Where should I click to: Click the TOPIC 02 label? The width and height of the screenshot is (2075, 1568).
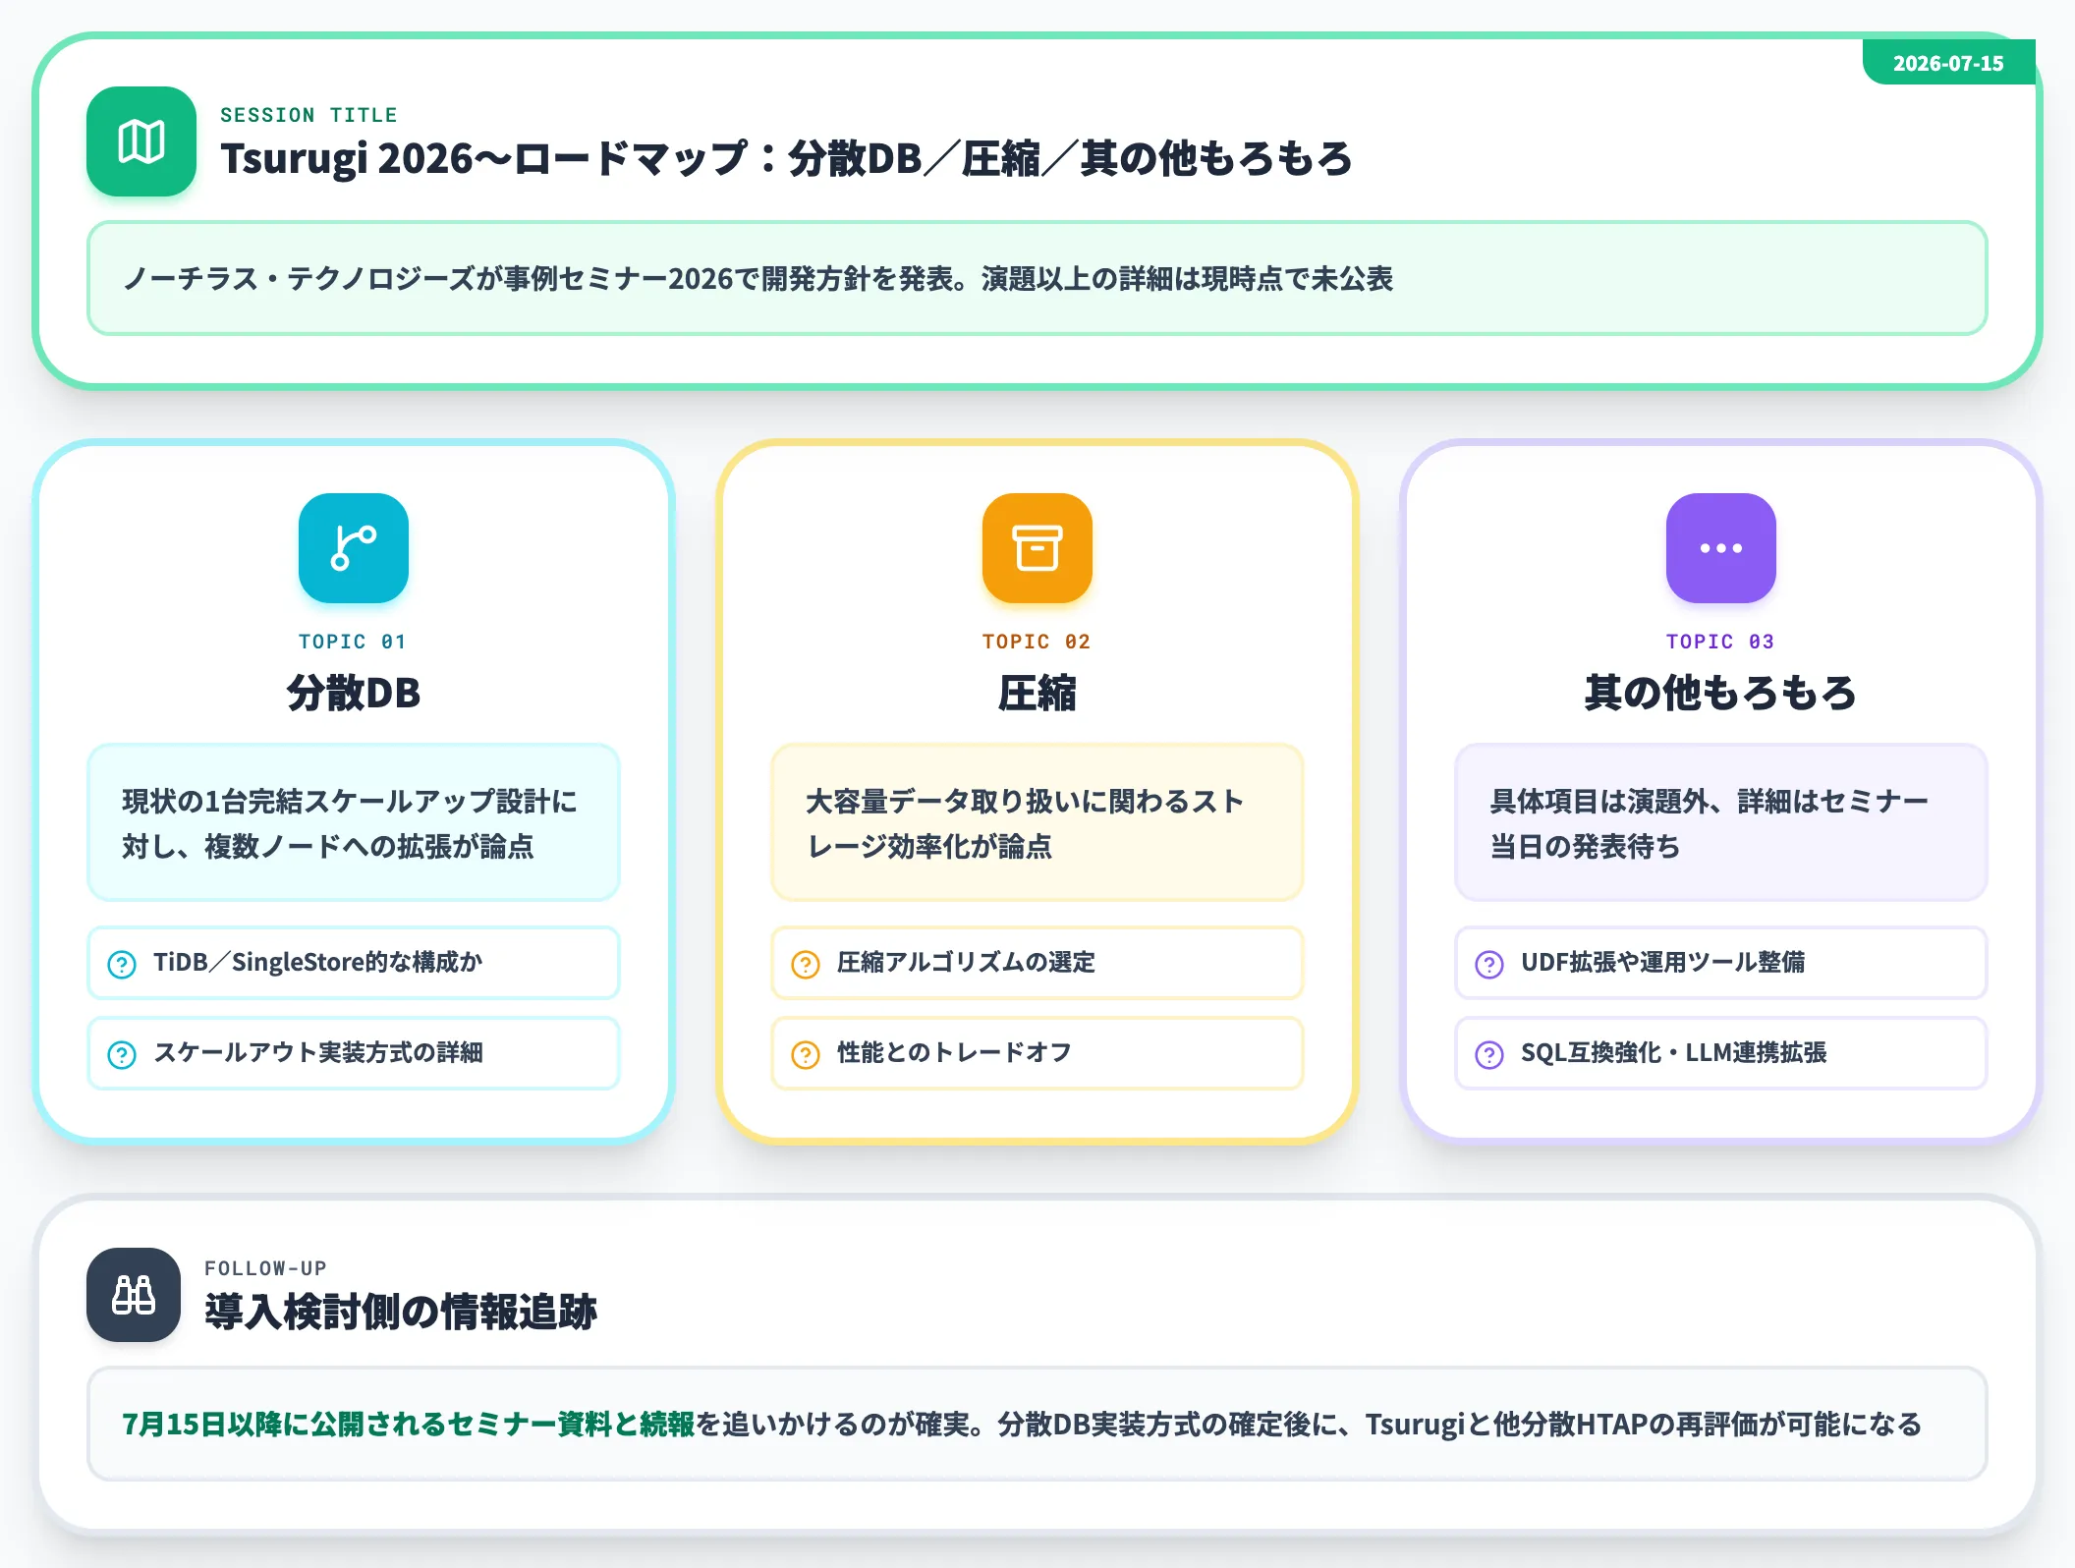click(1037, 642)
